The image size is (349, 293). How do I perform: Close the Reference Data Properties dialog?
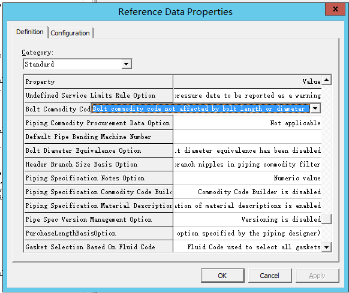335,10
